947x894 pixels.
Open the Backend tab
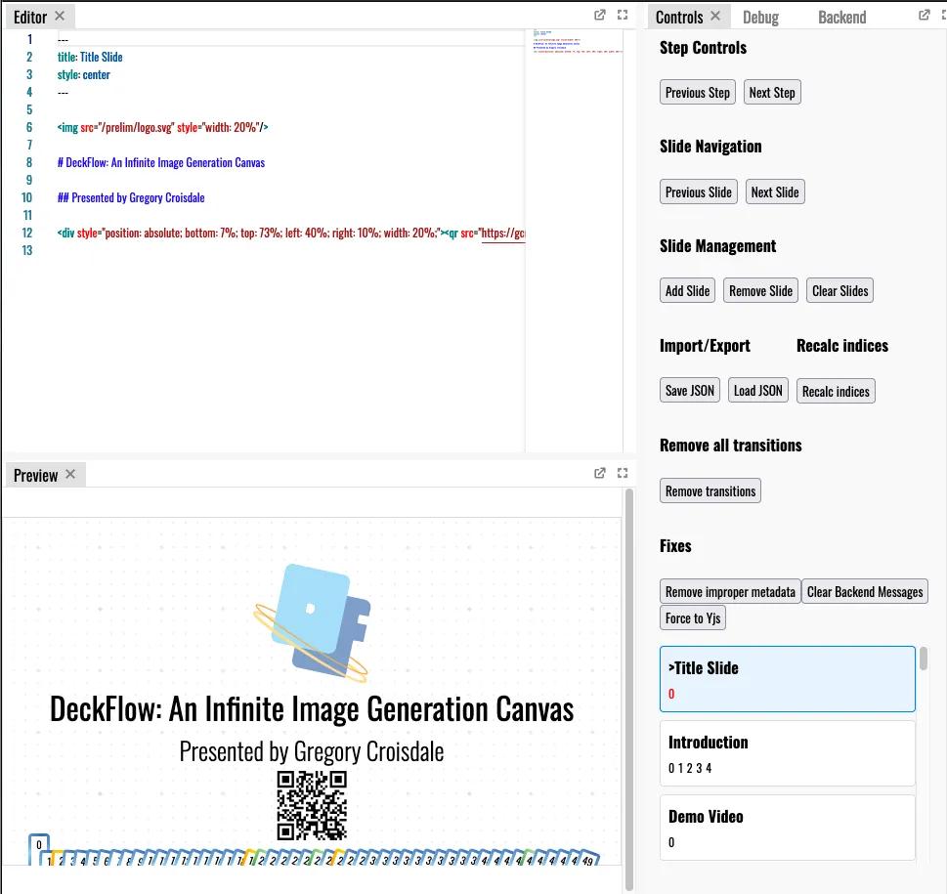[x=841, y=18]
